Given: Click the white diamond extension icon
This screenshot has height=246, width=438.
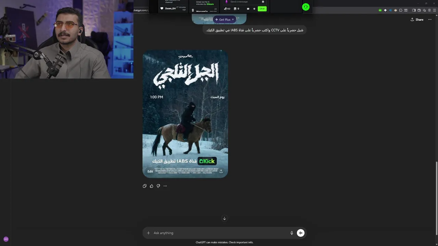Looking at the screenshot, I should click(385, 10).
